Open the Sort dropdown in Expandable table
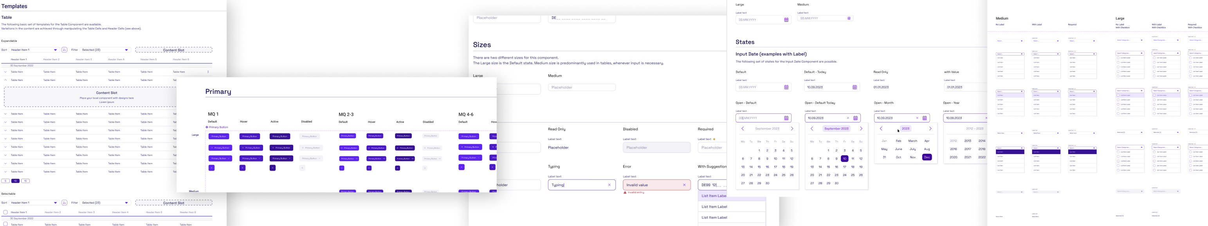The height and width of the screenshot is (226, 1208). point(34,50)
